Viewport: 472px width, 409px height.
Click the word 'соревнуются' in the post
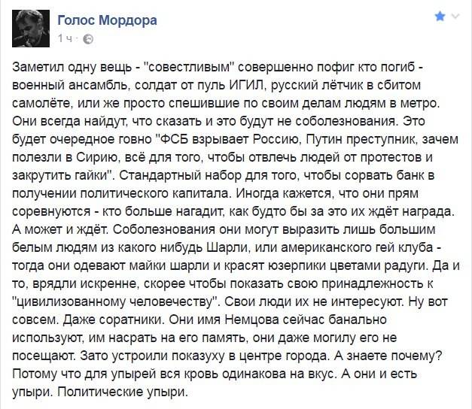[x=51, y=211]
